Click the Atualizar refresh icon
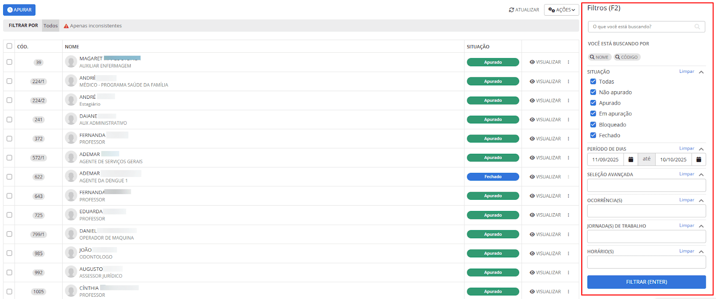716x299 pixels. click(511, 10)
